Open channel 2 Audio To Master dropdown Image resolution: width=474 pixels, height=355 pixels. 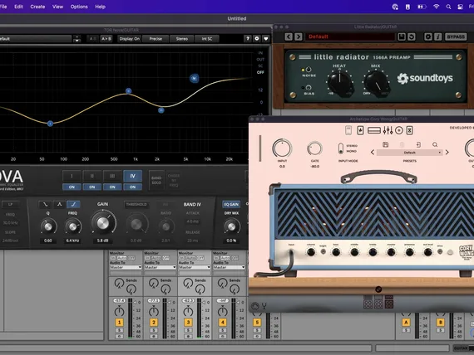160,267
